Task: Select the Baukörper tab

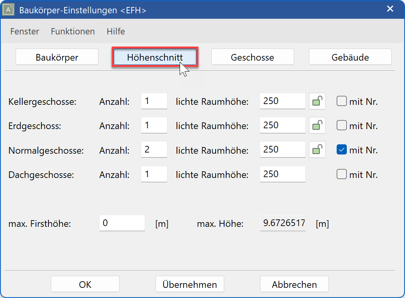Action: point(57,56)
